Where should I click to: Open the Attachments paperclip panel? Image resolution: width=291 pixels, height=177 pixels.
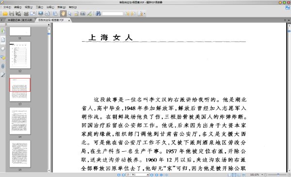[x=3, y=66]
